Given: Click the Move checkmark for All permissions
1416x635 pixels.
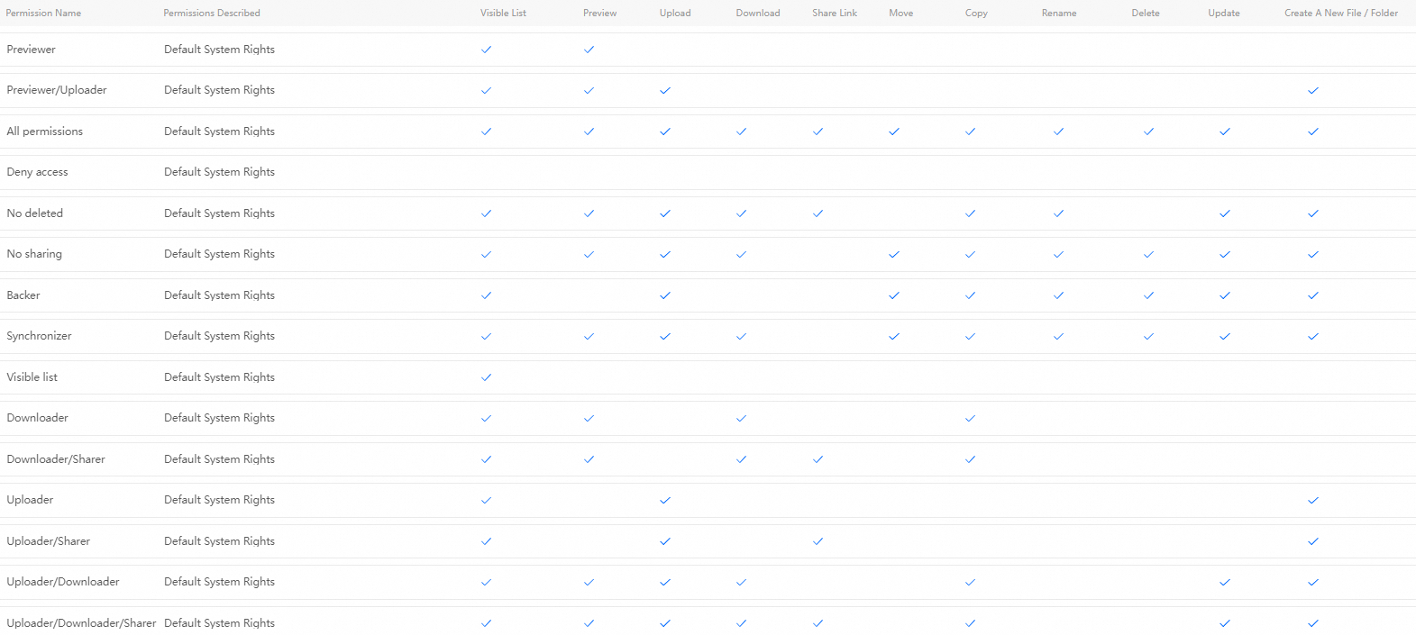Looking at the screenshot, I should [x=894, y=132].
